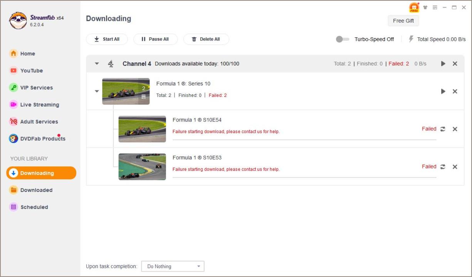
Task: Click the StreamFab sloth logo
Action: [18, 20]
